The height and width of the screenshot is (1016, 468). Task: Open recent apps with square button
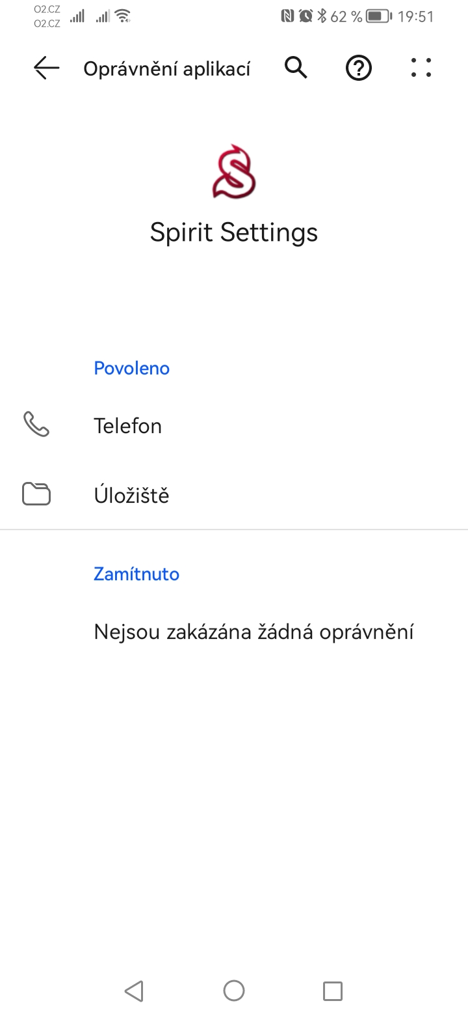coord(332,991)
